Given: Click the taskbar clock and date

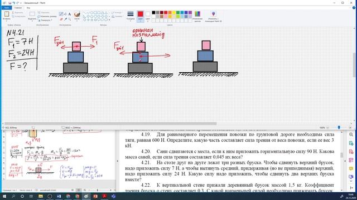Looking at the screenshot, I should point(350,196).
